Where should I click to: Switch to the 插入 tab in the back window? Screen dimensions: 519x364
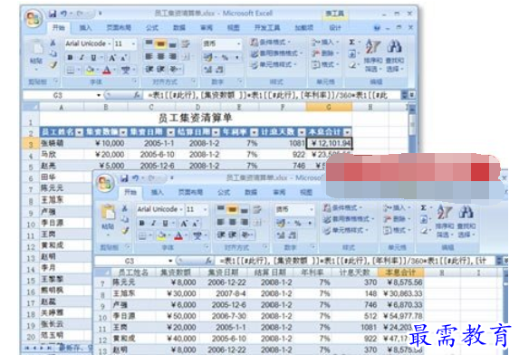85,28
